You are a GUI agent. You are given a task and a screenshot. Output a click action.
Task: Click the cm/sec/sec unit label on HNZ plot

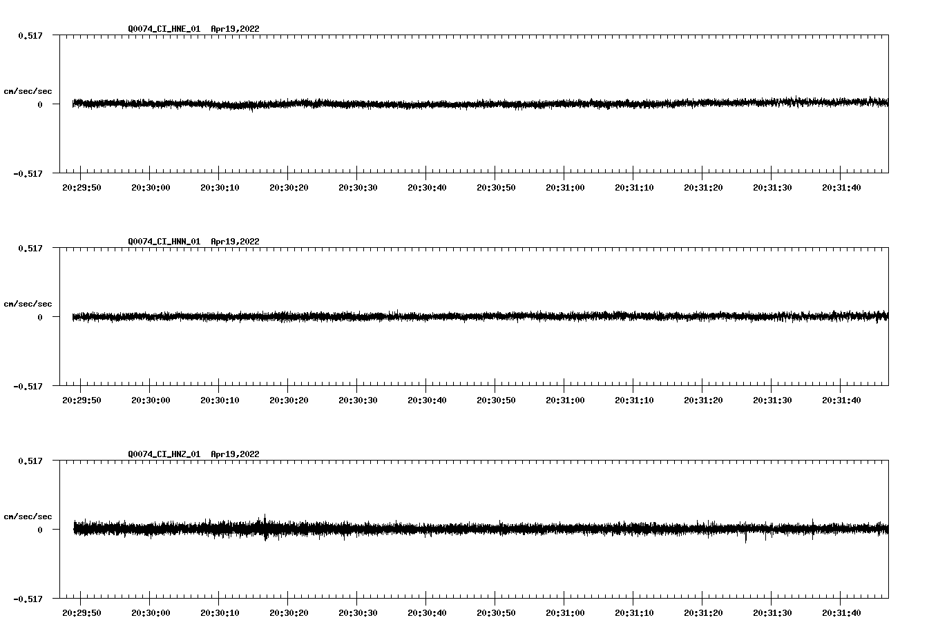28,516
